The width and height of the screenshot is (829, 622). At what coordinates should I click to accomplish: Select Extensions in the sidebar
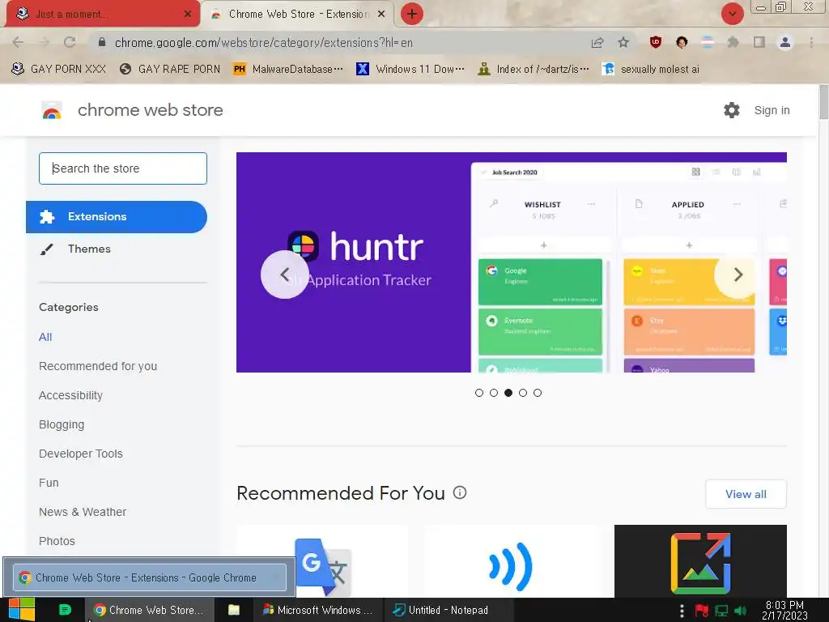coord(117,217)
